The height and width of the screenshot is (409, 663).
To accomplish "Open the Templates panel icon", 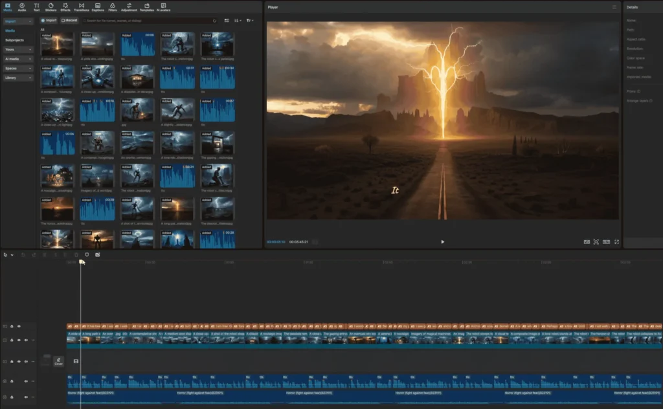I will (x=147, y=7).
